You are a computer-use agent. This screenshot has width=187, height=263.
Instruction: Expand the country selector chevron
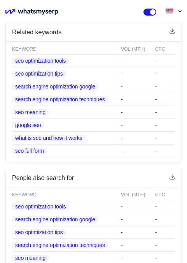pos(180,11)
